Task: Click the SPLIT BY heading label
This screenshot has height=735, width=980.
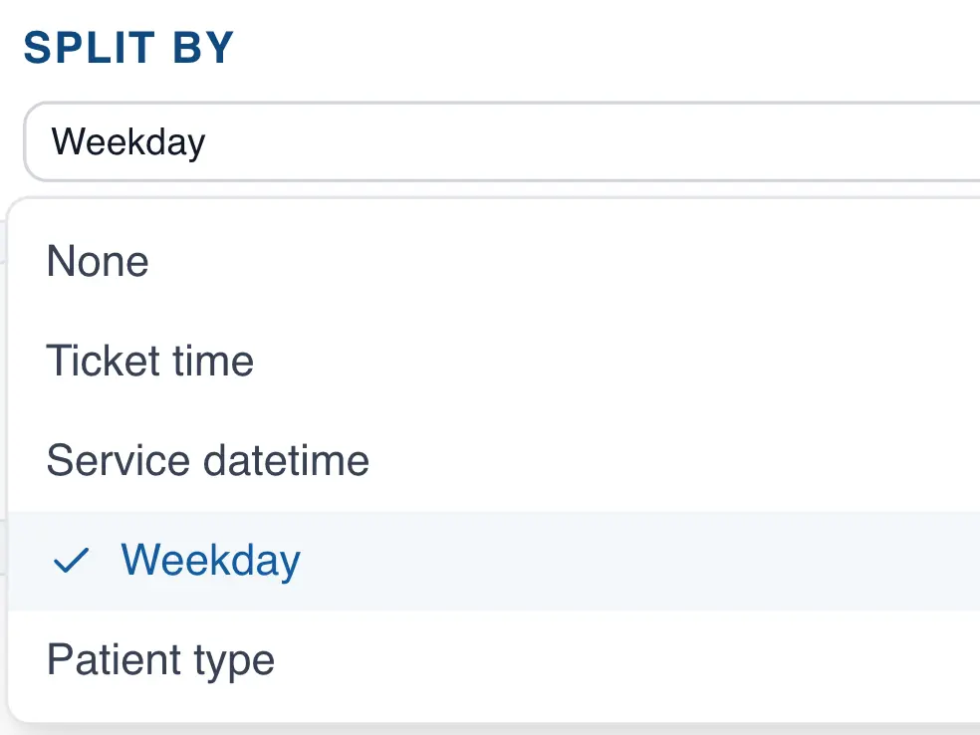Action: (129, 46)
